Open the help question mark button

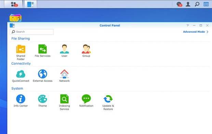click(x=187, y=25)
